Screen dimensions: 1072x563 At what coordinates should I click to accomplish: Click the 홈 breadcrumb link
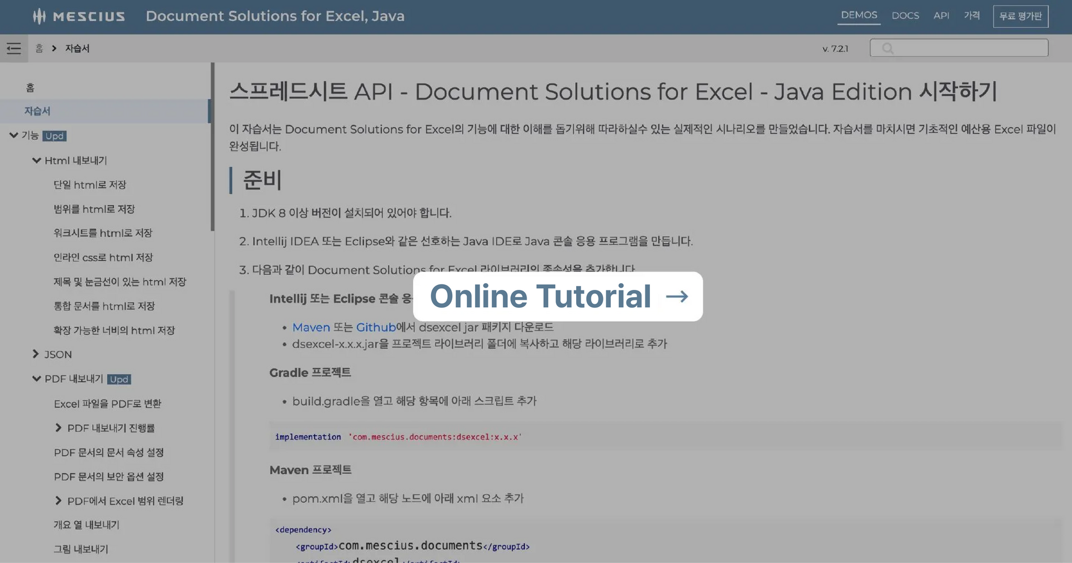(x=39, y=48)
